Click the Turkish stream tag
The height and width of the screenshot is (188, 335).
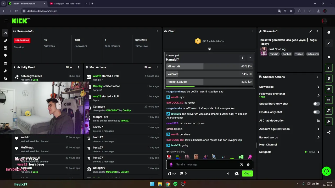pos(274,54)
